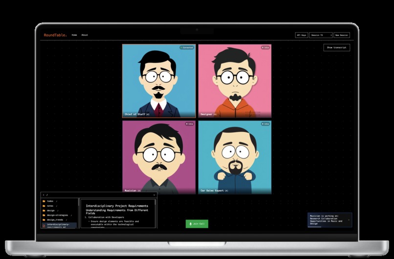
Task: Open the Home page link
Action: [x=74, y=35]
